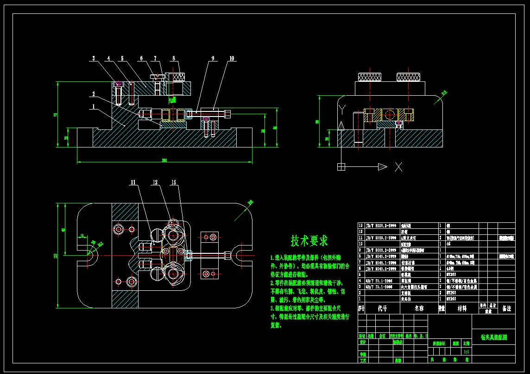
Task: Click leader callout number 3 above section view
Action: click(x=94, y=58)
